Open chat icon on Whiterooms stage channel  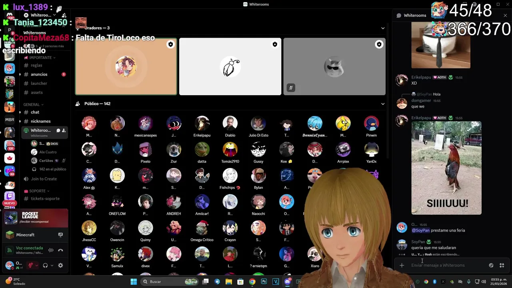tap(58, 130)
